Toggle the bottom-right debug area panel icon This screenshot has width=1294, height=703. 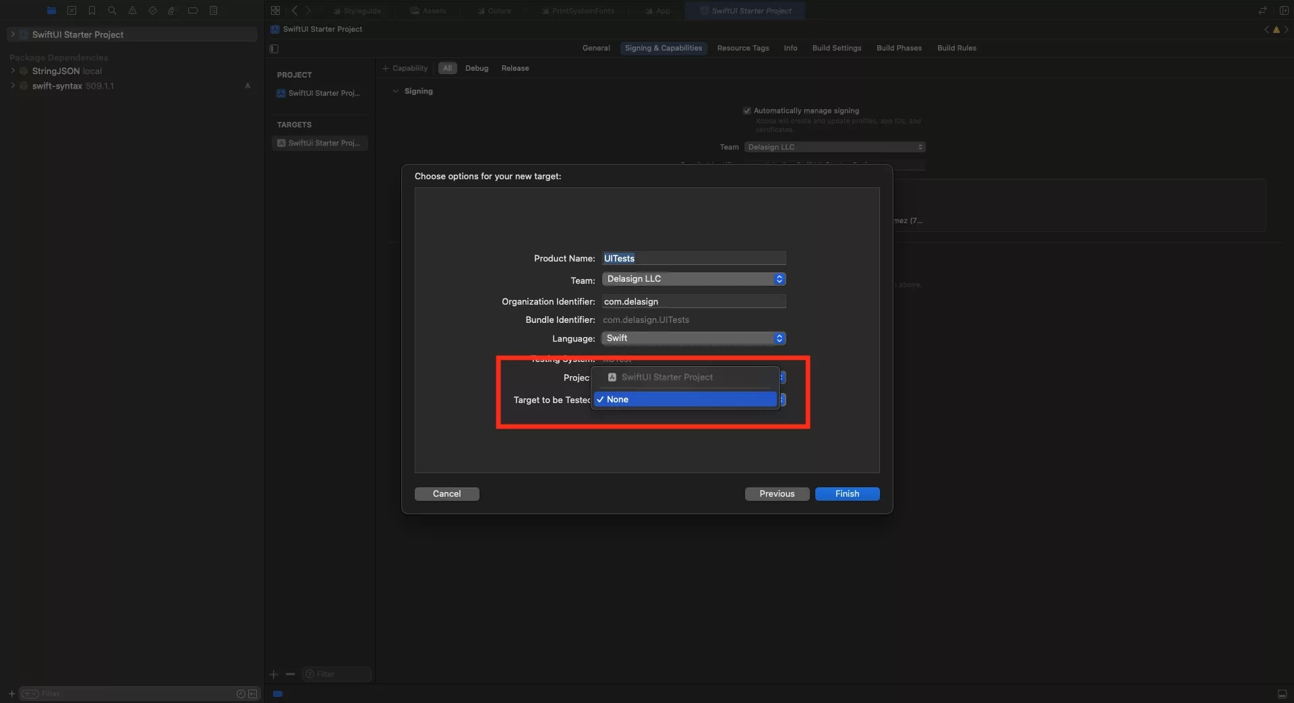(1282, 694)
